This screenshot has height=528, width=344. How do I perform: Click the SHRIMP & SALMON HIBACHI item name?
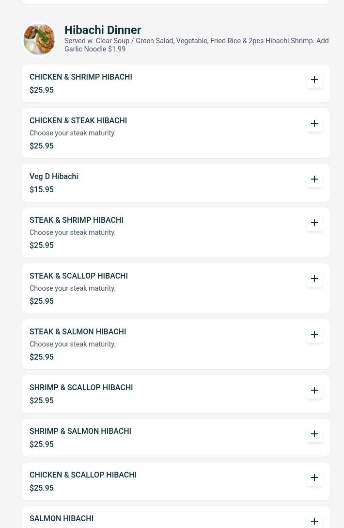pos(80,431)
